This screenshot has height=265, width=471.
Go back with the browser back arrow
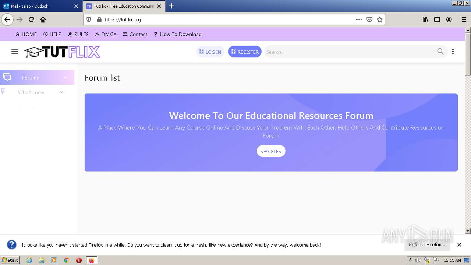pyautogui.click(x=7, y=20)
